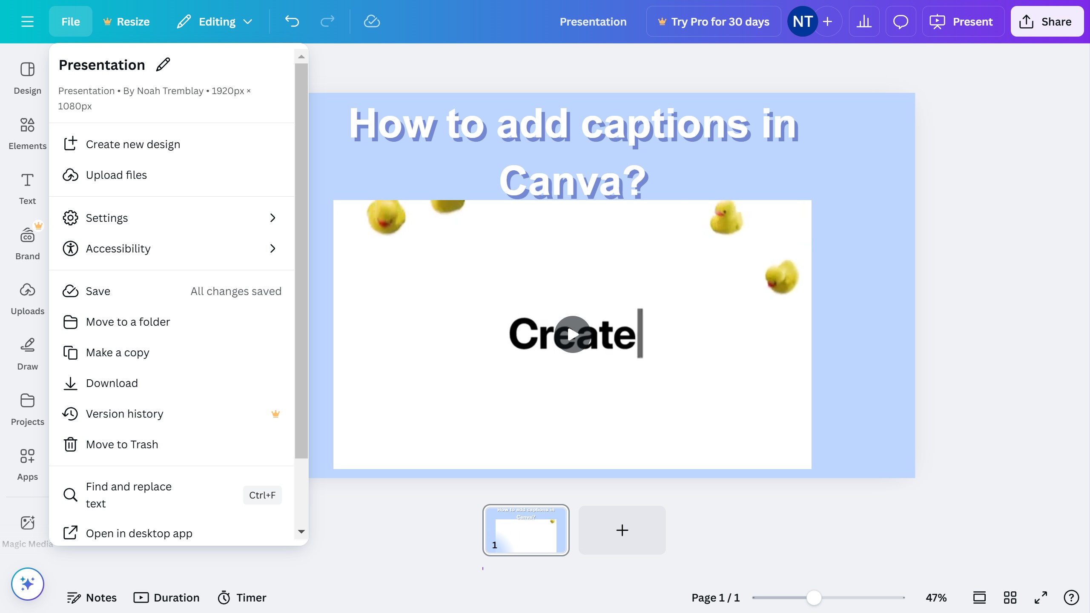
Task: Select Download from the File menu
Action: [x=112, y=383]
